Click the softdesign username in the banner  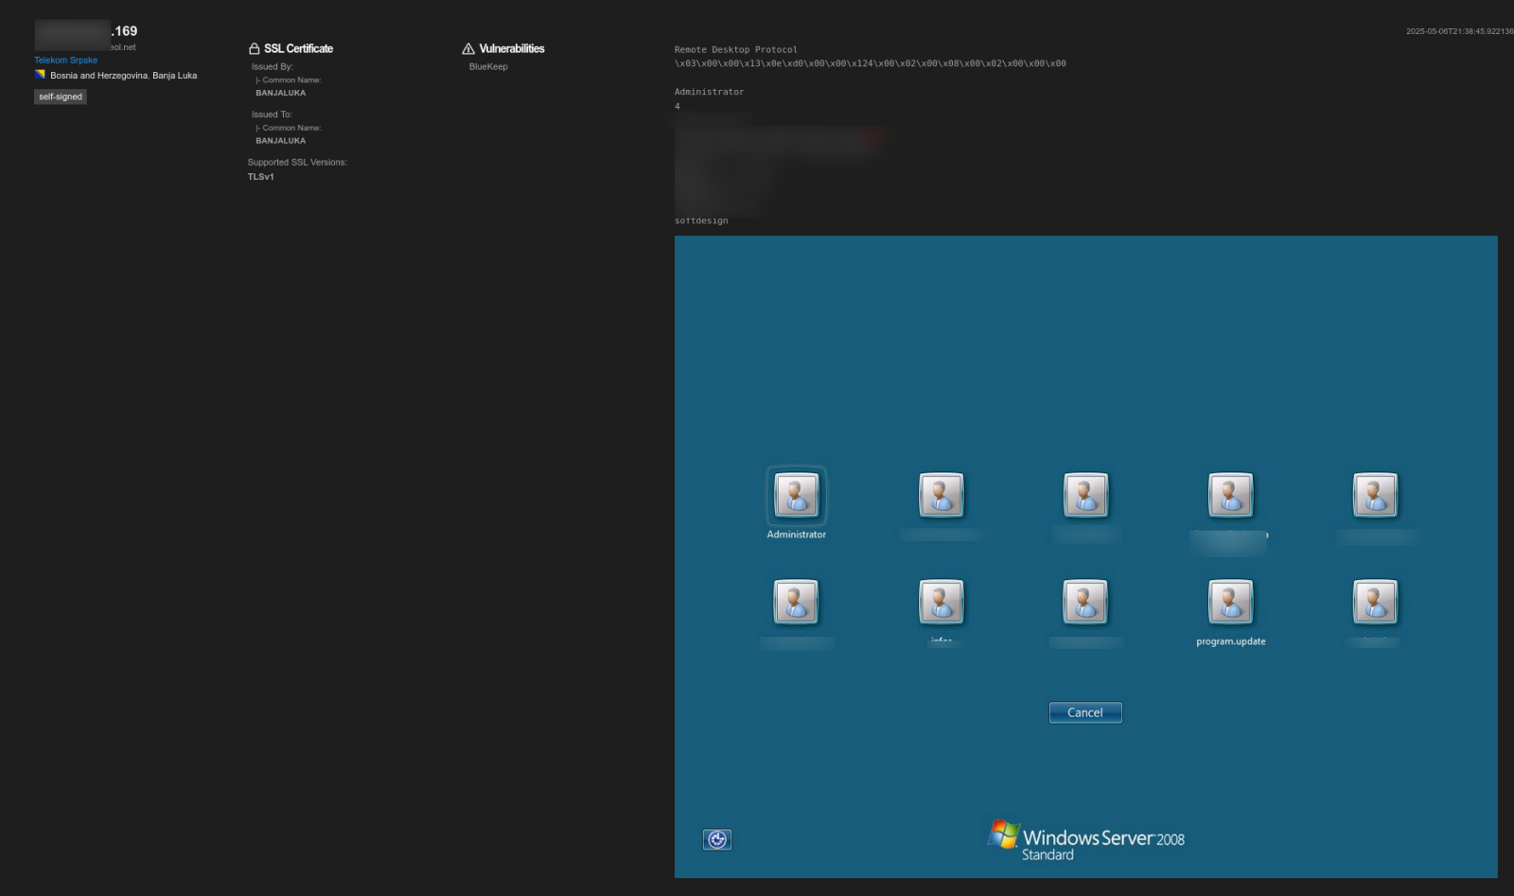pyautogui.click(x=701, y=220)
